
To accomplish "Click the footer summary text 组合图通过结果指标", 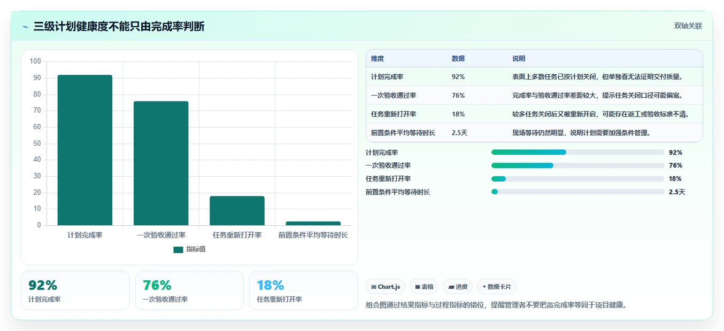I will tap(496, 305).
